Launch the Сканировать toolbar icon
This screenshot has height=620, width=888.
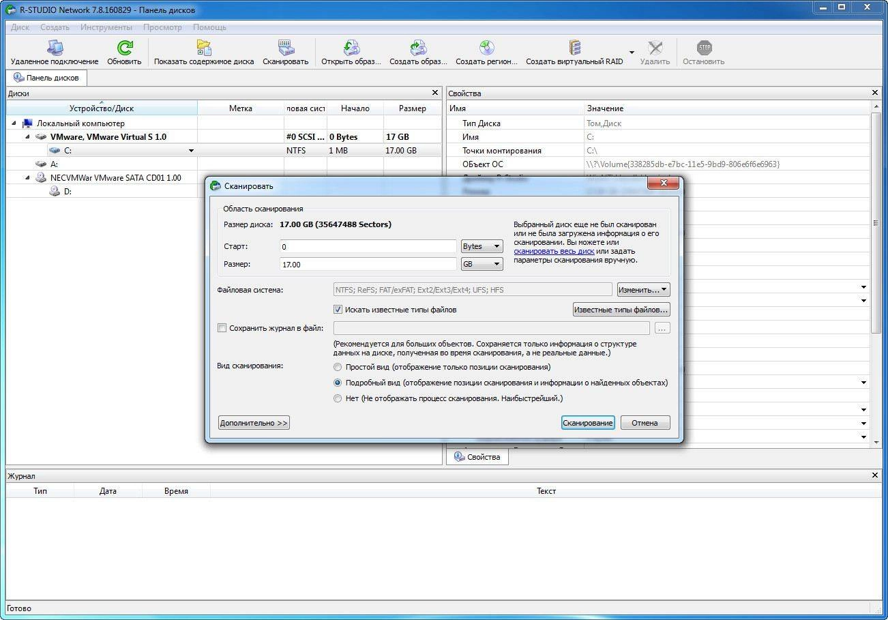tap(286, 47)
